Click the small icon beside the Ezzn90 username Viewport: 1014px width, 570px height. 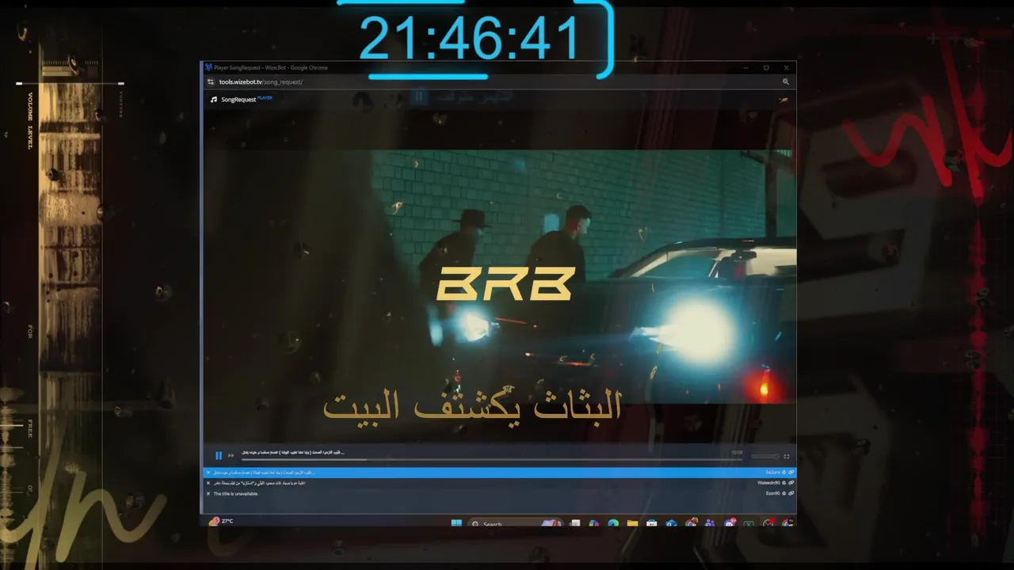(x=783, y=493)
